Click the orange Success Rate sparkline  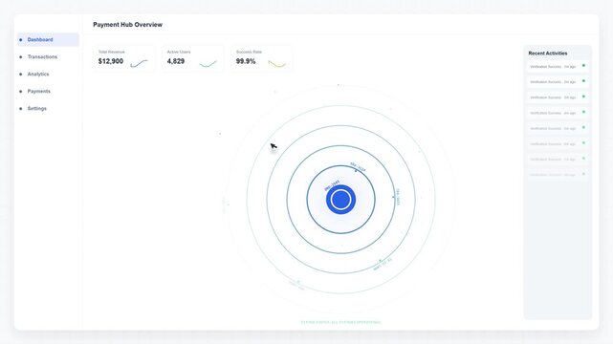pos(276,64)
